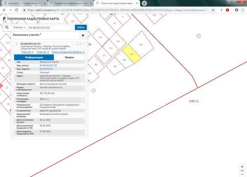Viewport: 247px width, 177px height.
Task: Click Поиск в границах объекта link
Action: click(x=68, y=52)
